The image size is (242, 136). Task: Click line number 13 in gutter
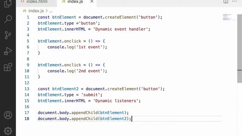point(27,89)
